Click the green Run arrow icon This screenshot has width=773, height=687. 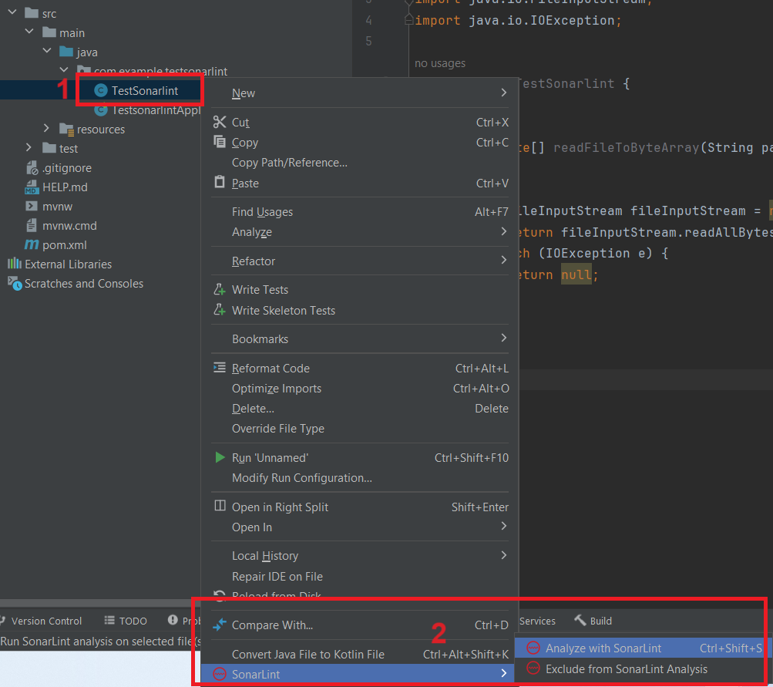click(220, 457)
